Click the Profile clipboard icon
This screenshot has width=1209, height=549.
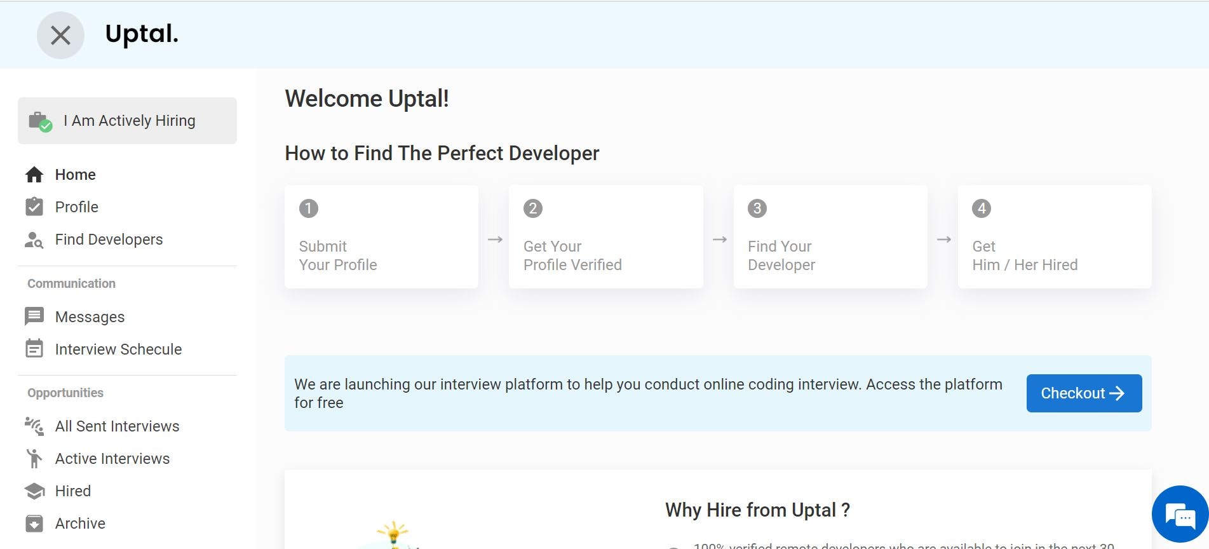34,207
